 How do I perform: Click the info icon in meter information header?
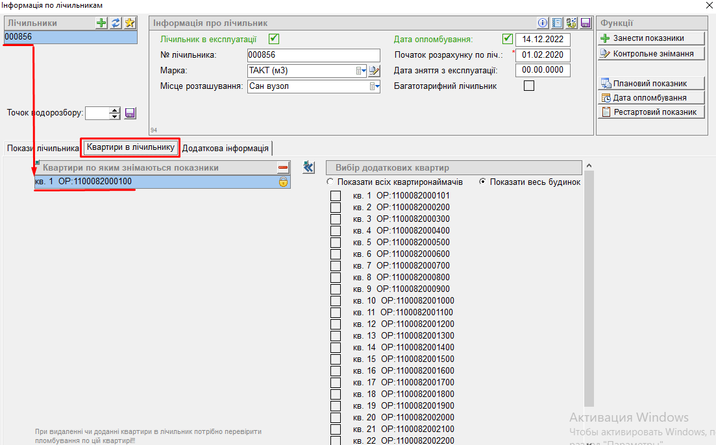pyautogui.click(x=543, y=23)
